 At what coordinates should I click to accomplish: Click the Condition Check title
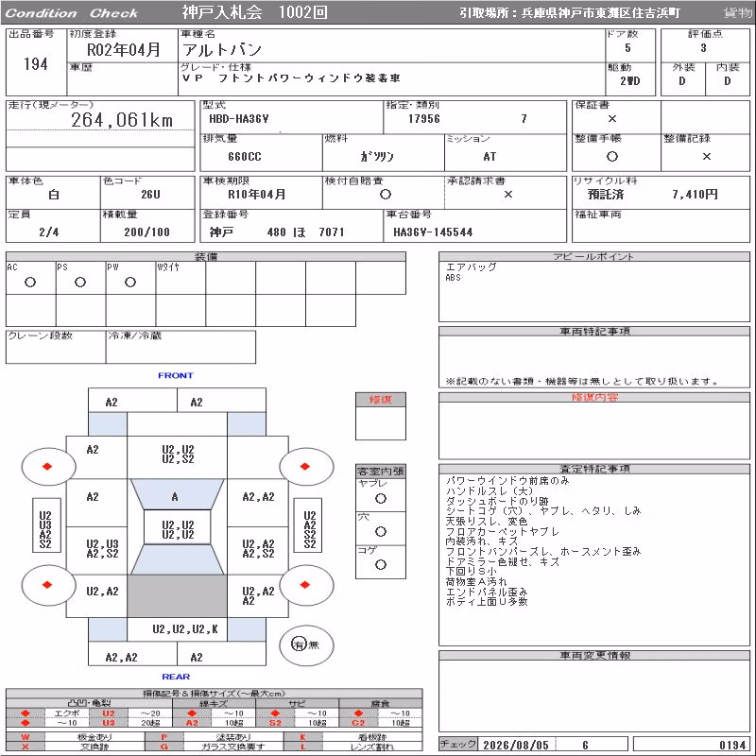pyautogui.click(x=72, y=13)
